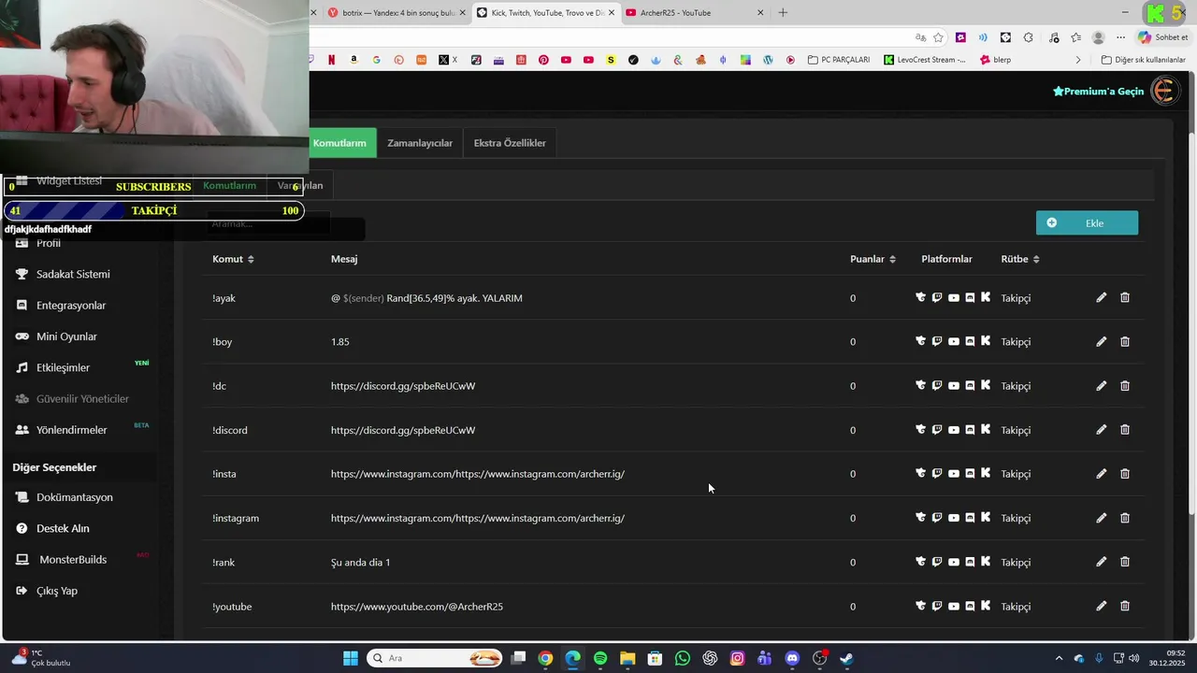Sort table by Komut column
This screenshot has width=1197, height=673.
233,259
